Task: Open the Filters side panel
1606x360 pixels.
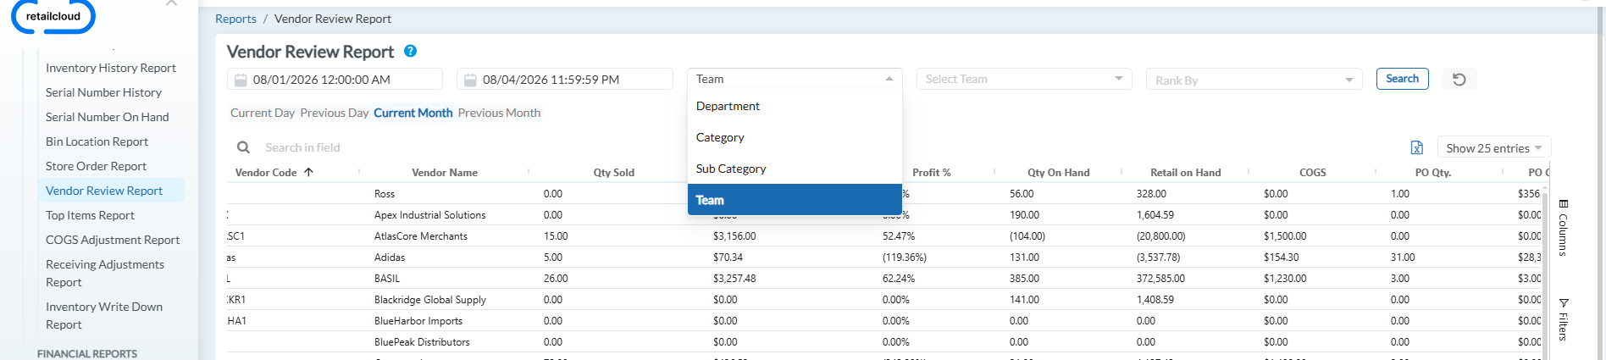Action: tap(1564, 319)
